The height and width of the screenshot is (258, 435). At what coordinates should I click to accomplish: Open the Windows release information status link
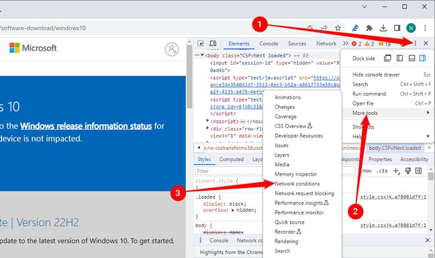tap(86, 126)
